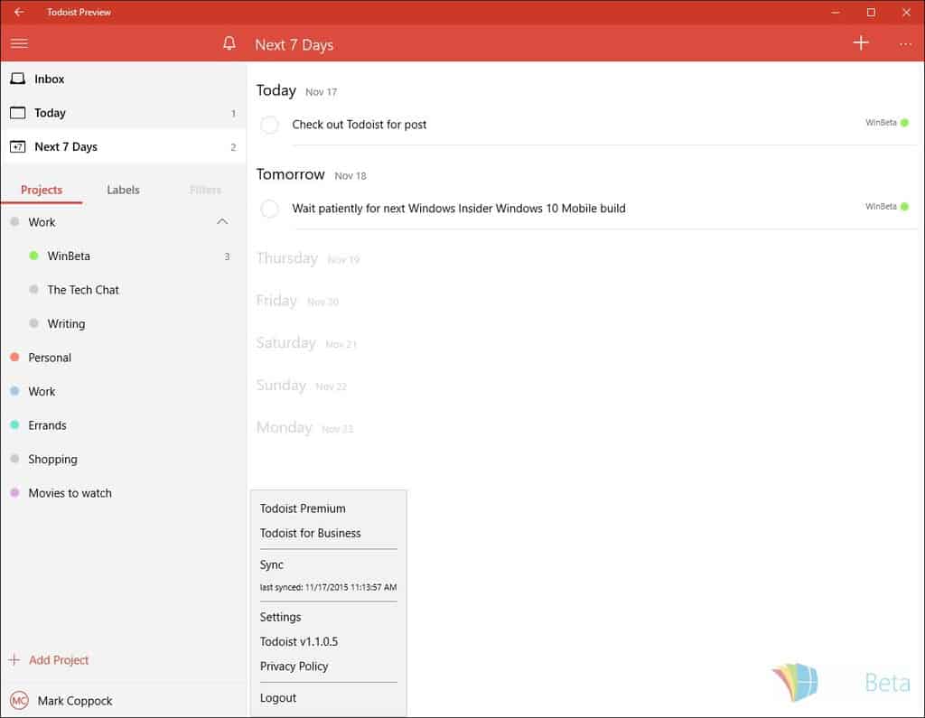The width and height of the screenshot is (925, 718).
Task: Click the plus icon to add task
Action: click(861, 43)
